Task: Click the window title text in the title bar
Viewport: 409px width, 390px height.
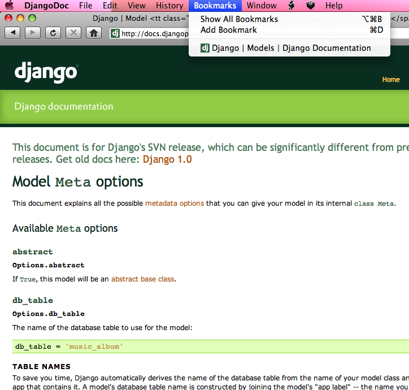Action: coord(140,19)
